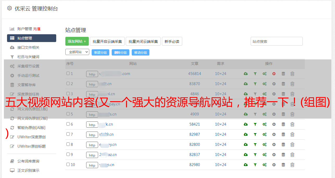Tick the checkbox for site number 1
Screen dimensions: 335x178
pyautogui.click(x=68, y=73)
